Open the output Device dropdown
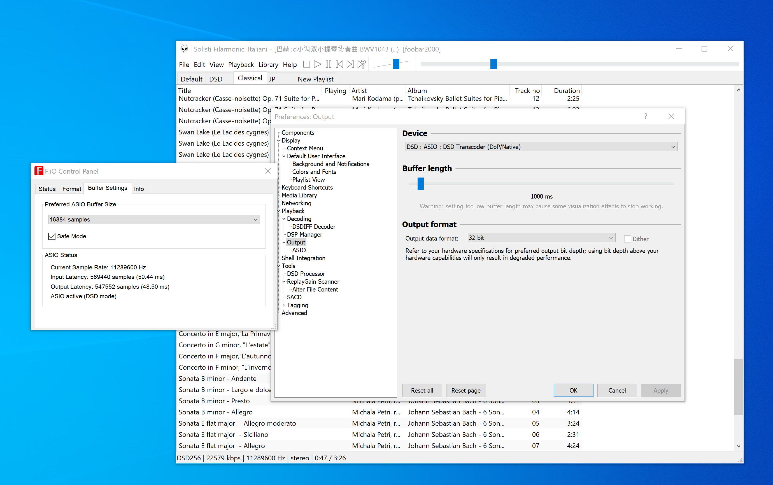This screenshot has width=773, height=485. coord(541,147)
